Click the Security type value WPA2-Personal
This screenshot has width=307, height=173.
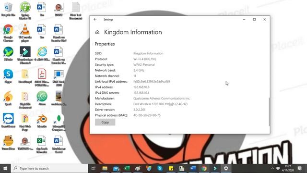144,64
